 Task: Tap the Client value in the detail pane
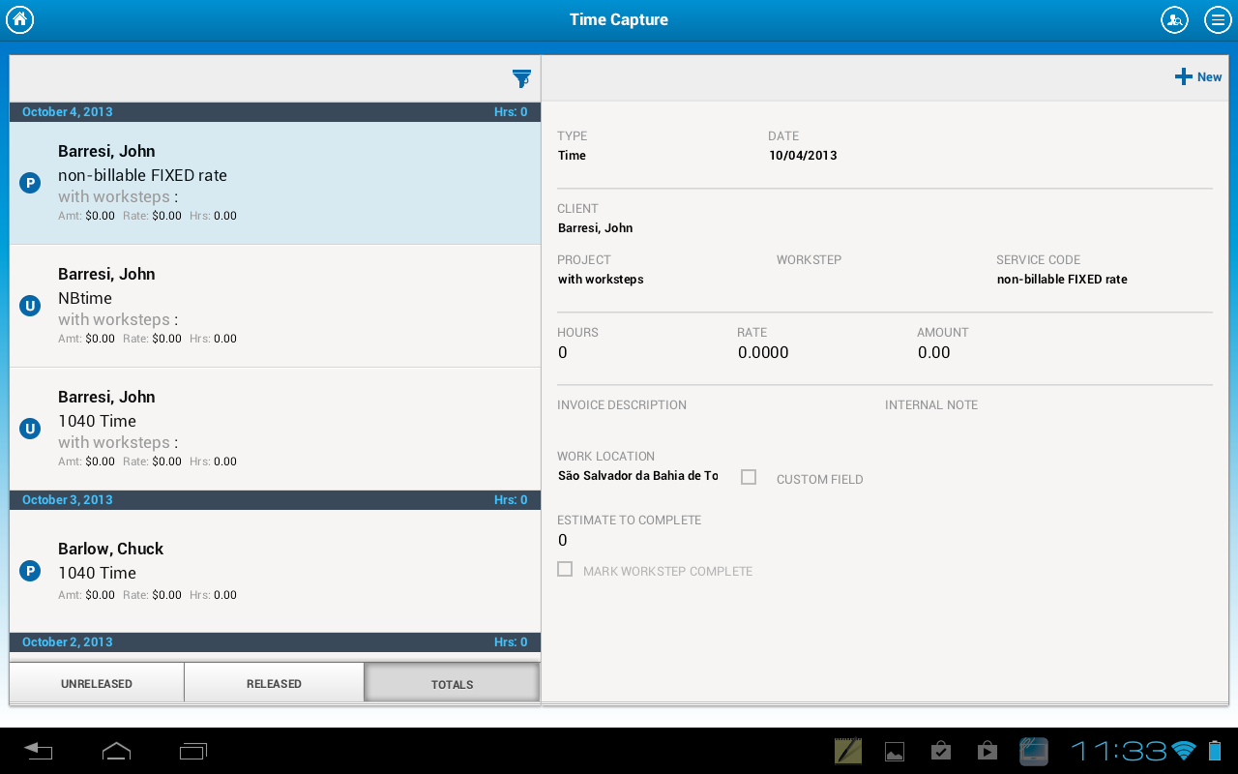point(595,228)
